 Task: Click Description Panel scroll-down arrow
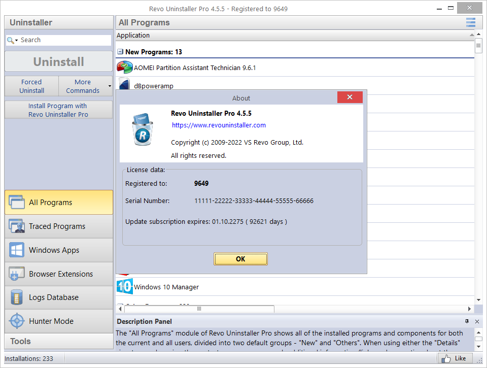click(478, 346)
